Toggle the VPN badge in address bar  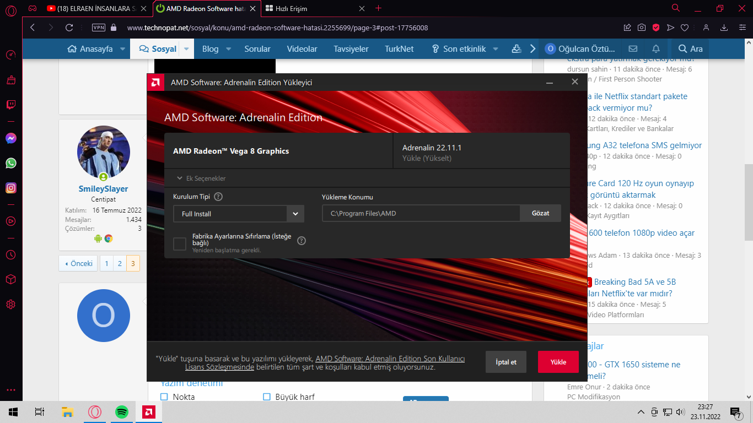[99, 28]
